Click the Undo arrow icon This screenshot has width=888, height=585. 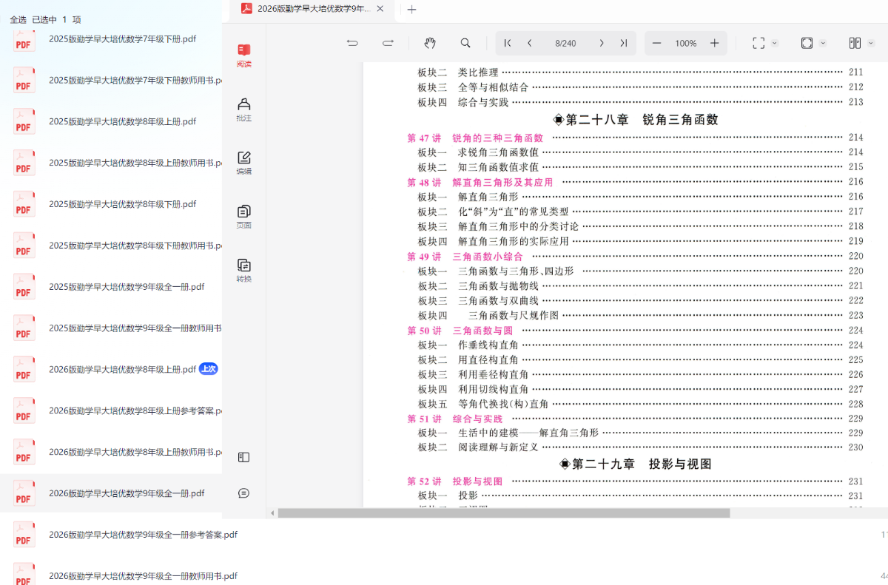tap(352, 43)
